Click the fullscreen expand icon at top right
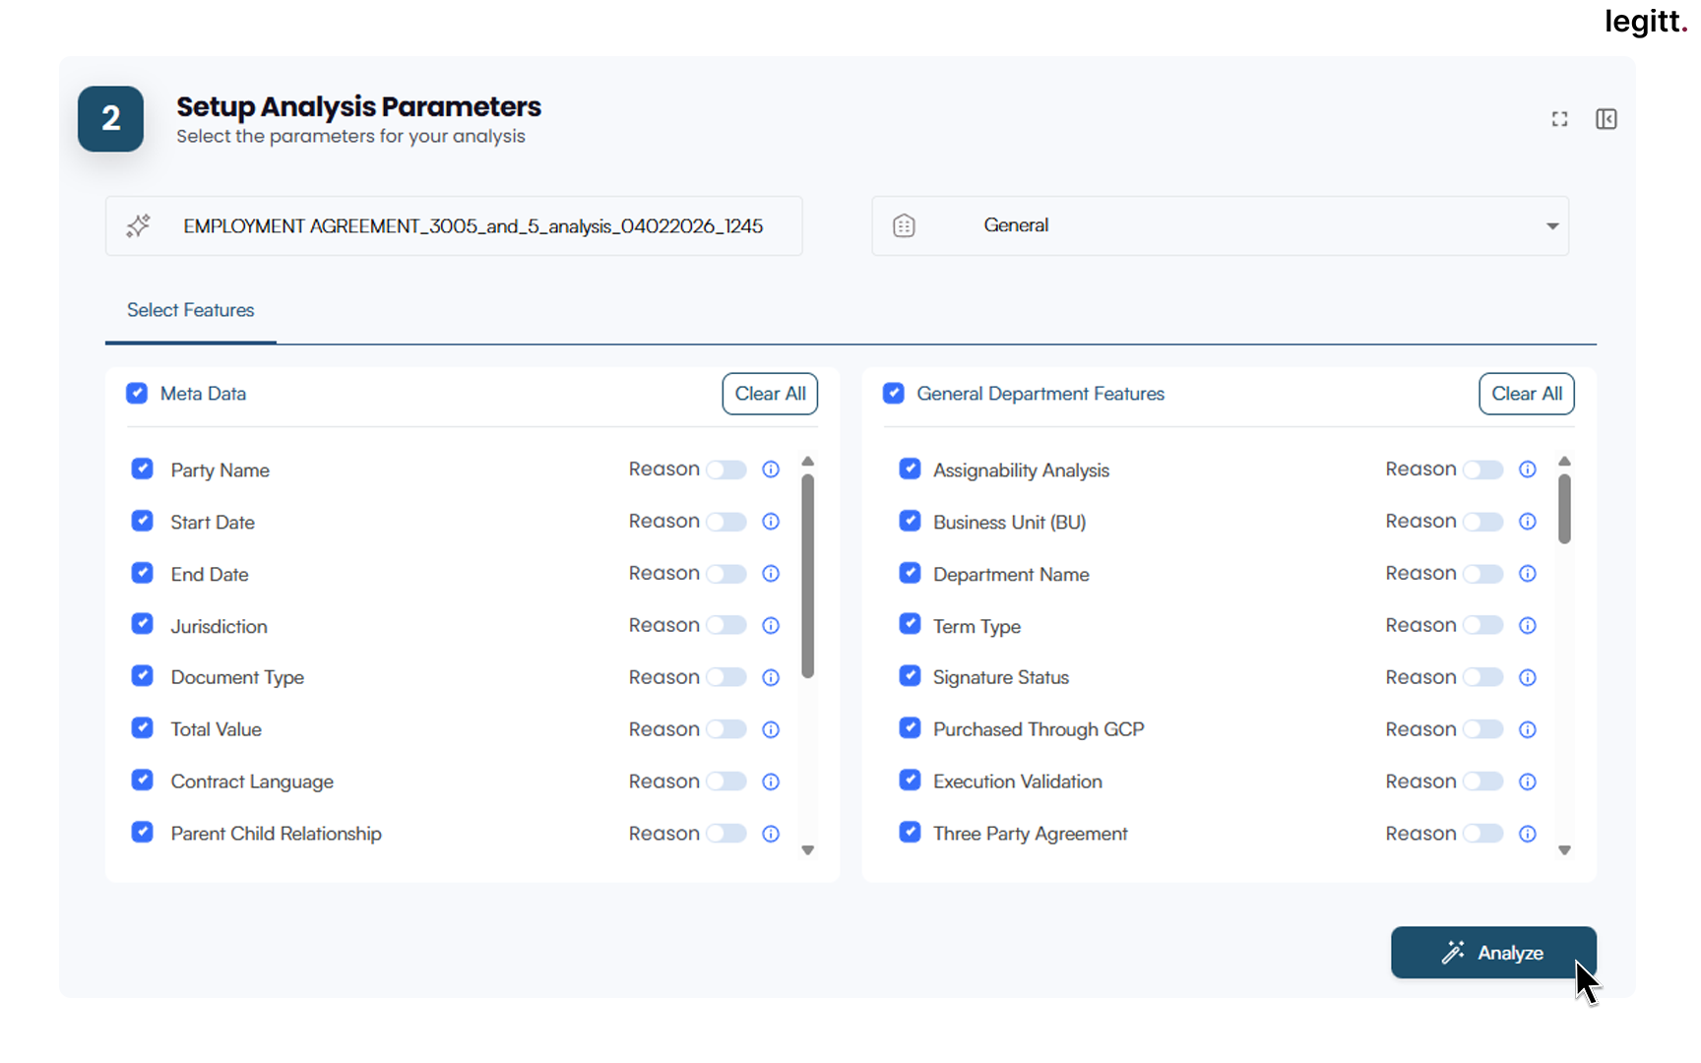 1559,118
